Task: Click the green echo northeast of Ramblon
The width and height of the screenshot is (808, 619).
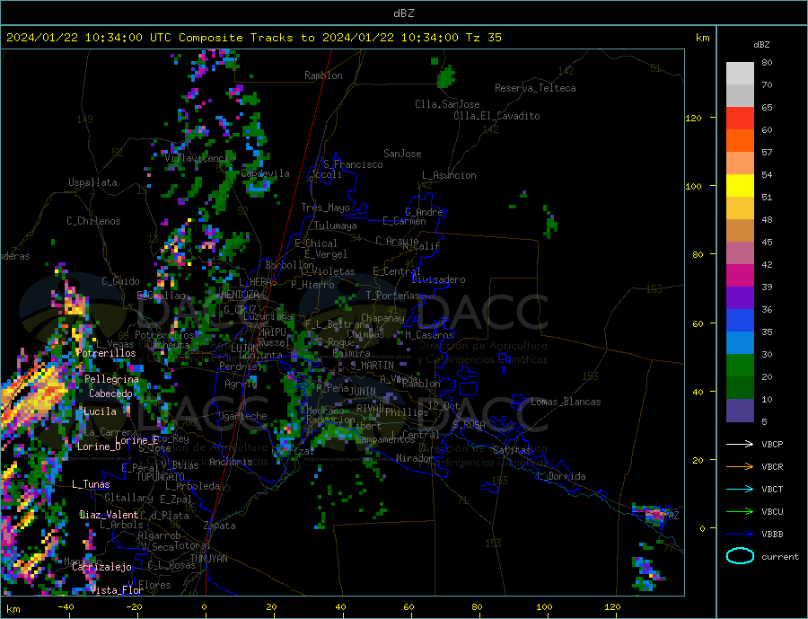Action: [446, 77]
